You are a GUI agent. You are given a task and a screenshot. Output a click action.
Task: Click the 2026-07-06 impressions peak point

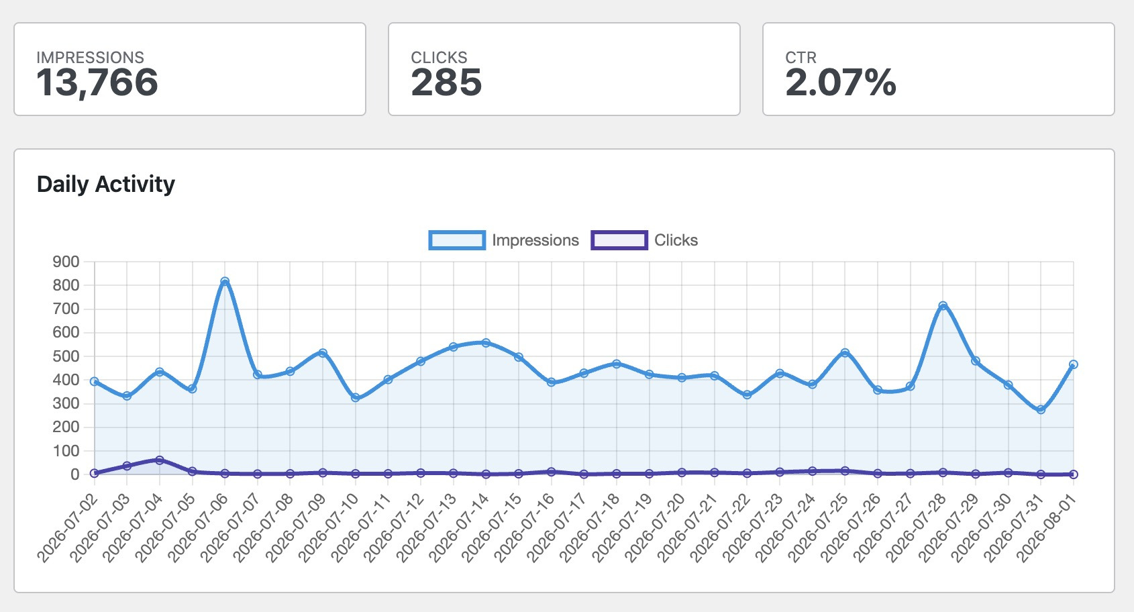tap(225, 282)
